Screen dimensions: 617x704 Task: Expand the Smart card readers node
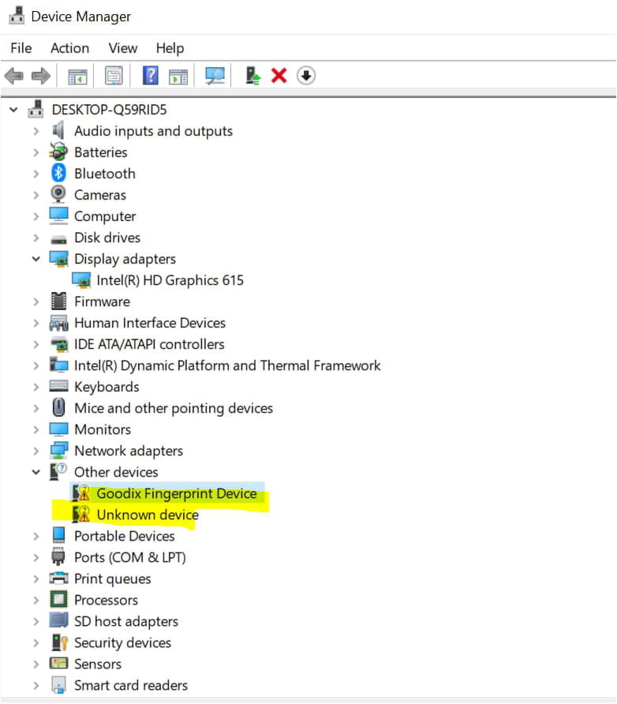pyautogui.click(x=36, y=685)
